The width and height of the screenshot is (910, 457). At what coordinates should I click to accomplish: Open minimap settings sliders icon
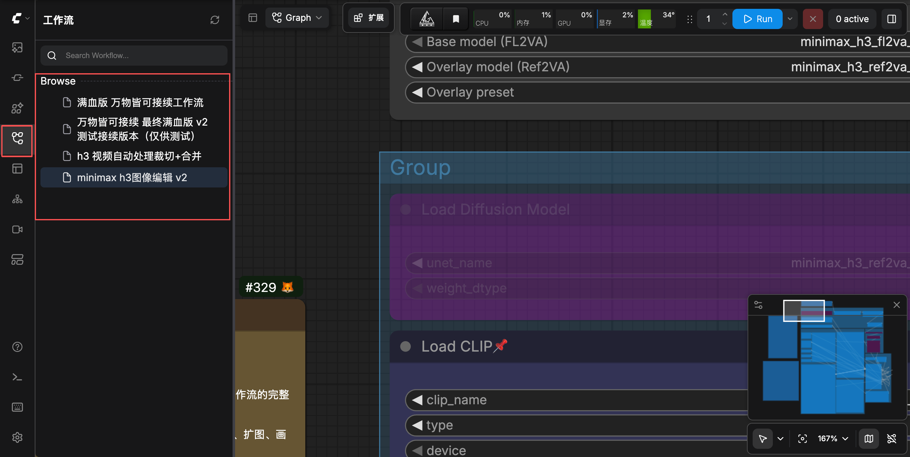pos(758,305)
